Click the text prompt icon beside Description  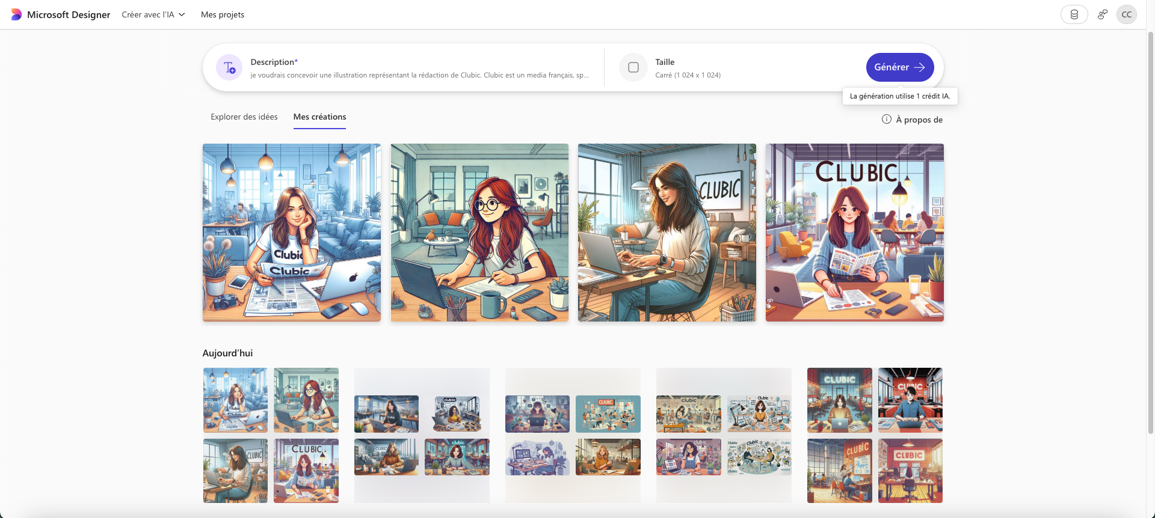point(229,67)
